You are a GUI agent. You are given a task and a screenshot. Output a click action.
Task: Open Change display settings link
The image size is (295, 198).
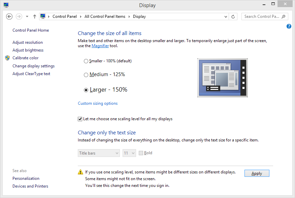point(33,66)
